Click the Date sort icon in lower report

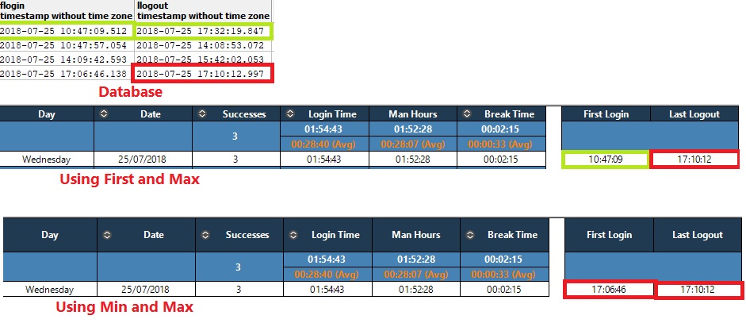point(107,235)
